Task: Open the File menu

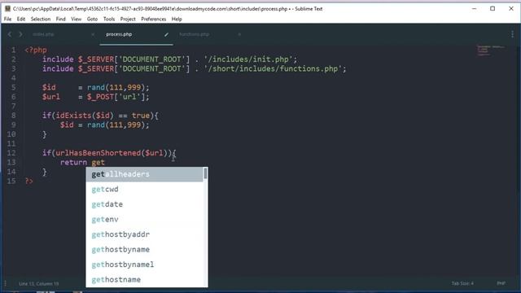Action: click(x=7, y=19)
